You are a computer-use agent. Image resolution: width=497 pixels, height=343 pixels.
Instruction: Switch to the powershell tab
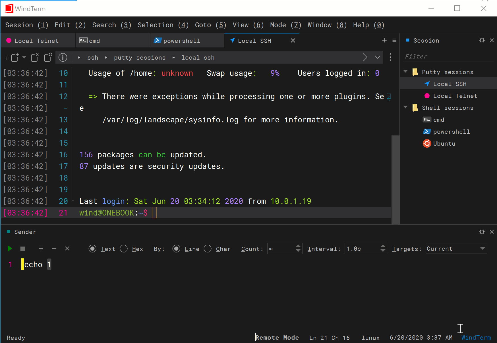tap(187, 41)
